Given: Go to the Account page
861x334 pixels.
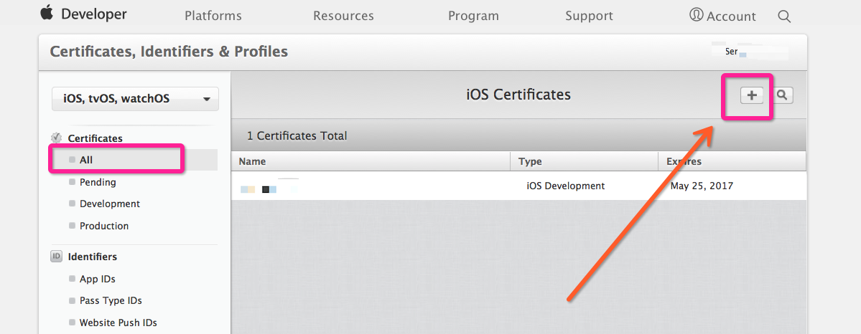Looking at the screenshot, I should pyautogui.click(x=722, y=16).
